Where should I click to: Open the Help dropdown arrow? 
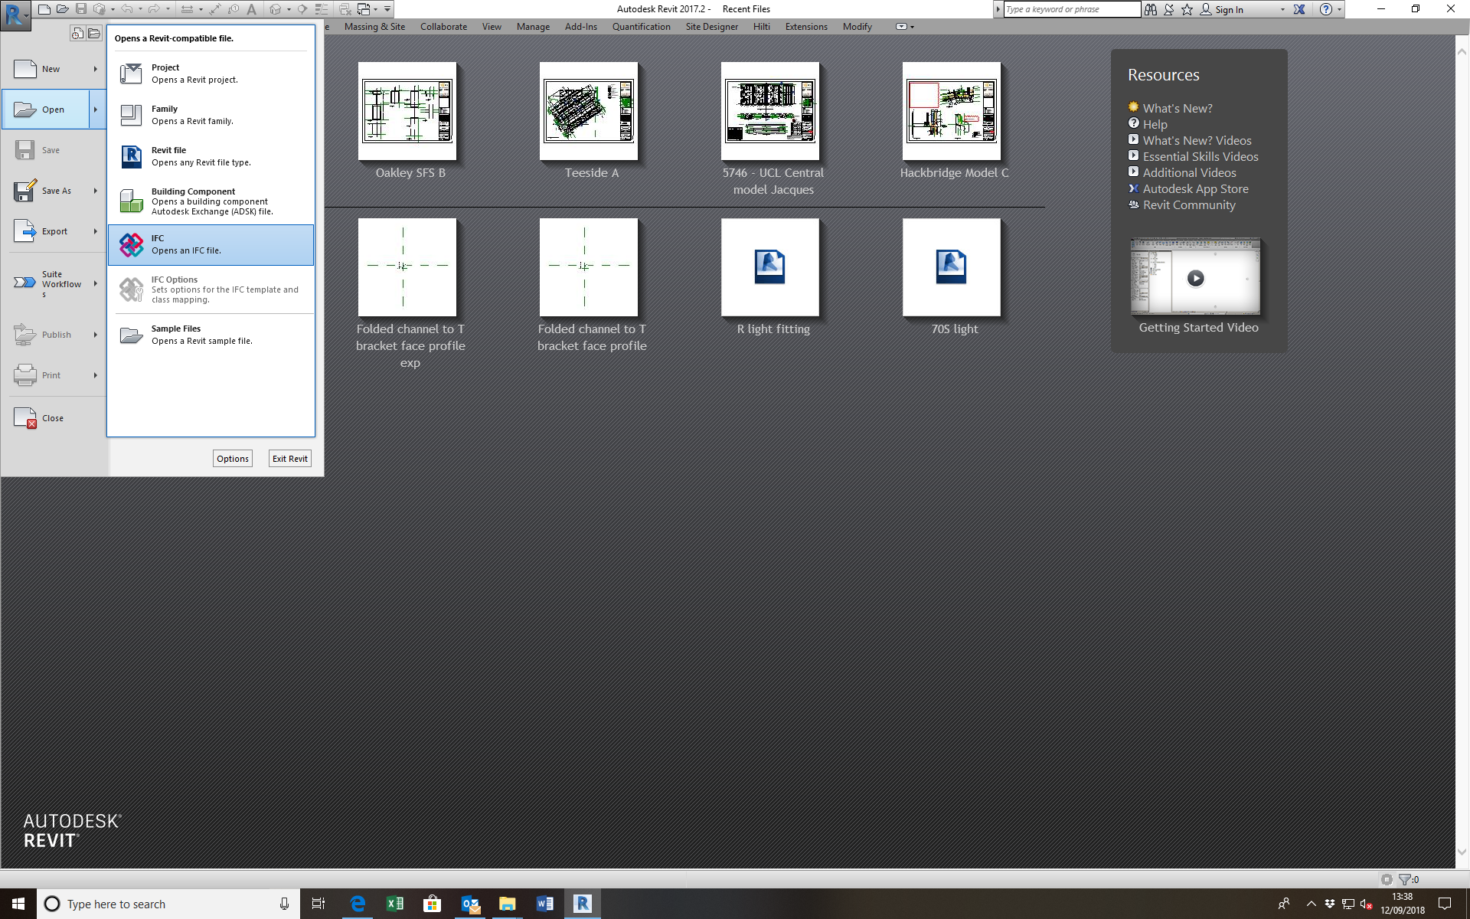click(x=1339, y=9)
